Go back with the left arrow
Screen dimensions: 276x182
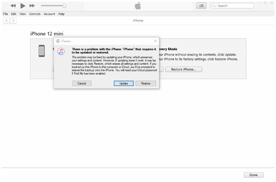pyautogui.click(x=6, y=20)
